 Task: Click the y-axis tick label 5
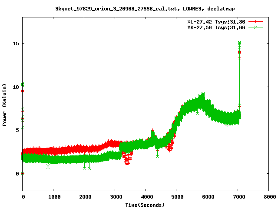[17, 130]
